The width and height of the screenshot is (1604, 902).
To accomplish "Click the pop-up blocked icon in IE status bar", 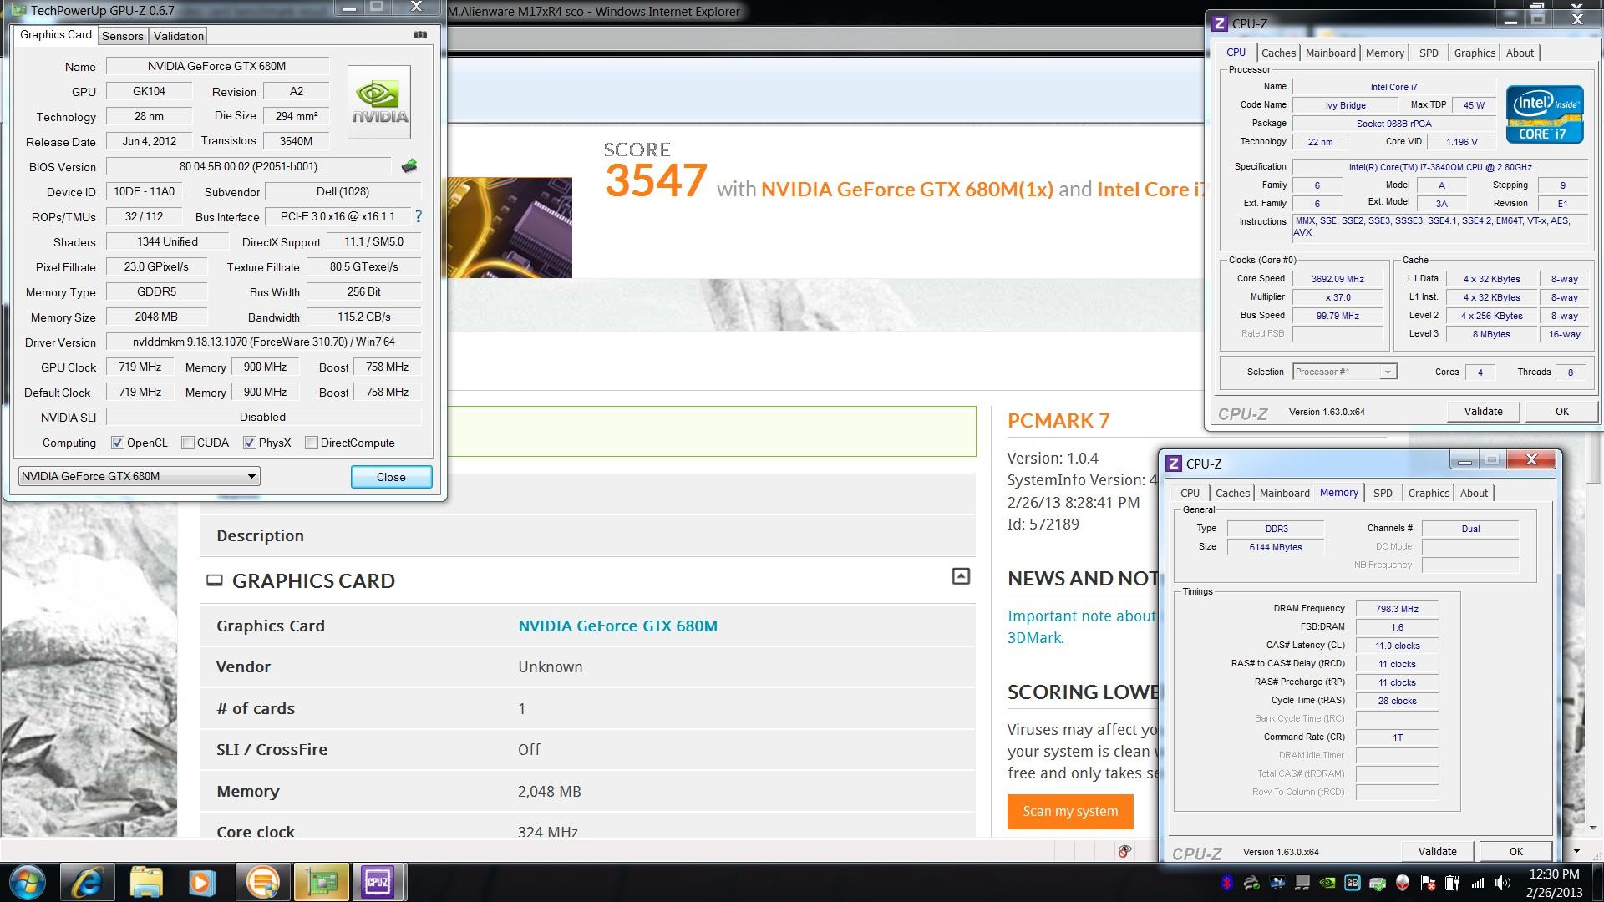I will pos(1124,851).
